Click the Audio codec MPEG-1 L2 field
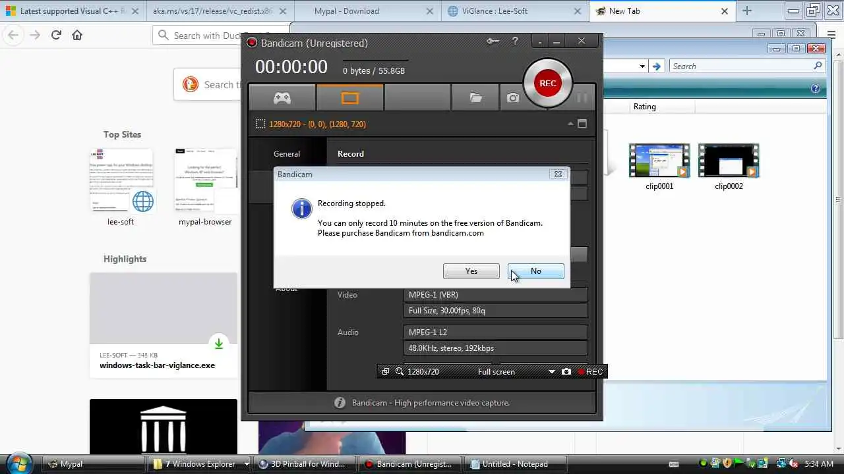 click(x=495, y=332)
